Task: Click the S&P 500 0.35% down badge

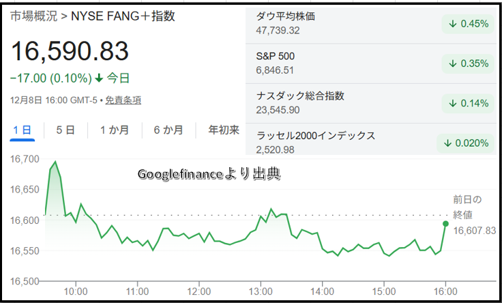Action: click(469, 63)
